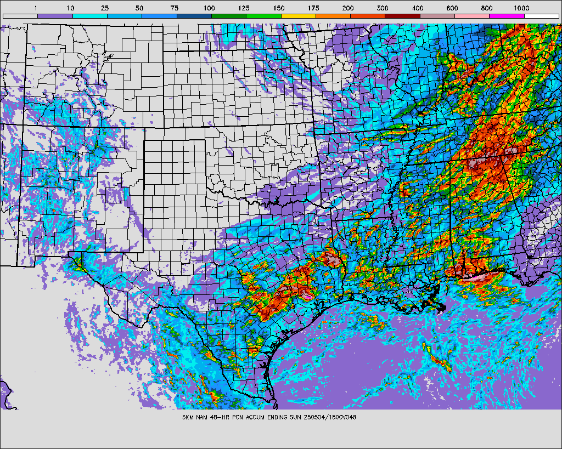Pick the navy swatch between 75 and 100
The height and width of the screenshot is (449, 562).
194,16
